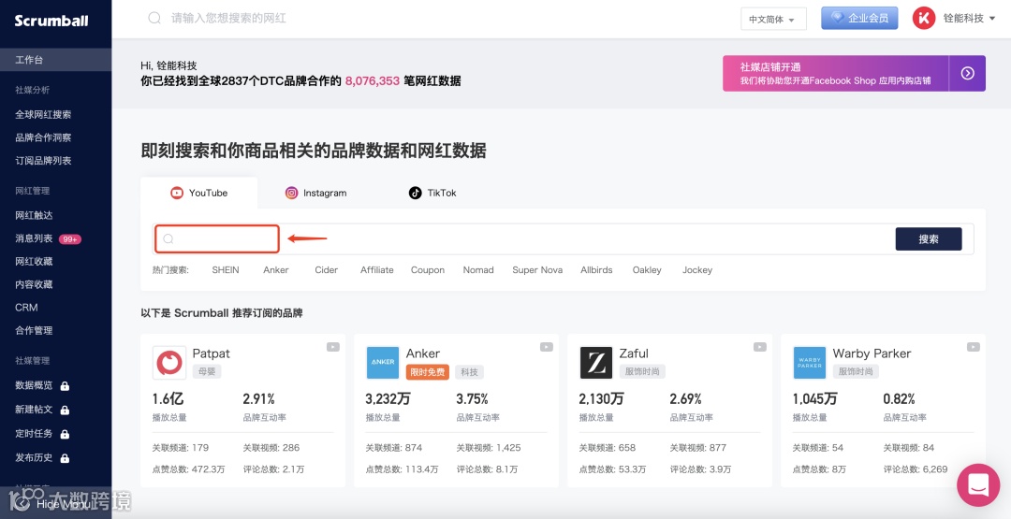Open 消息列表 in the sidebar
Viewport: 1011px width, 519px height.
click(35, 238)
